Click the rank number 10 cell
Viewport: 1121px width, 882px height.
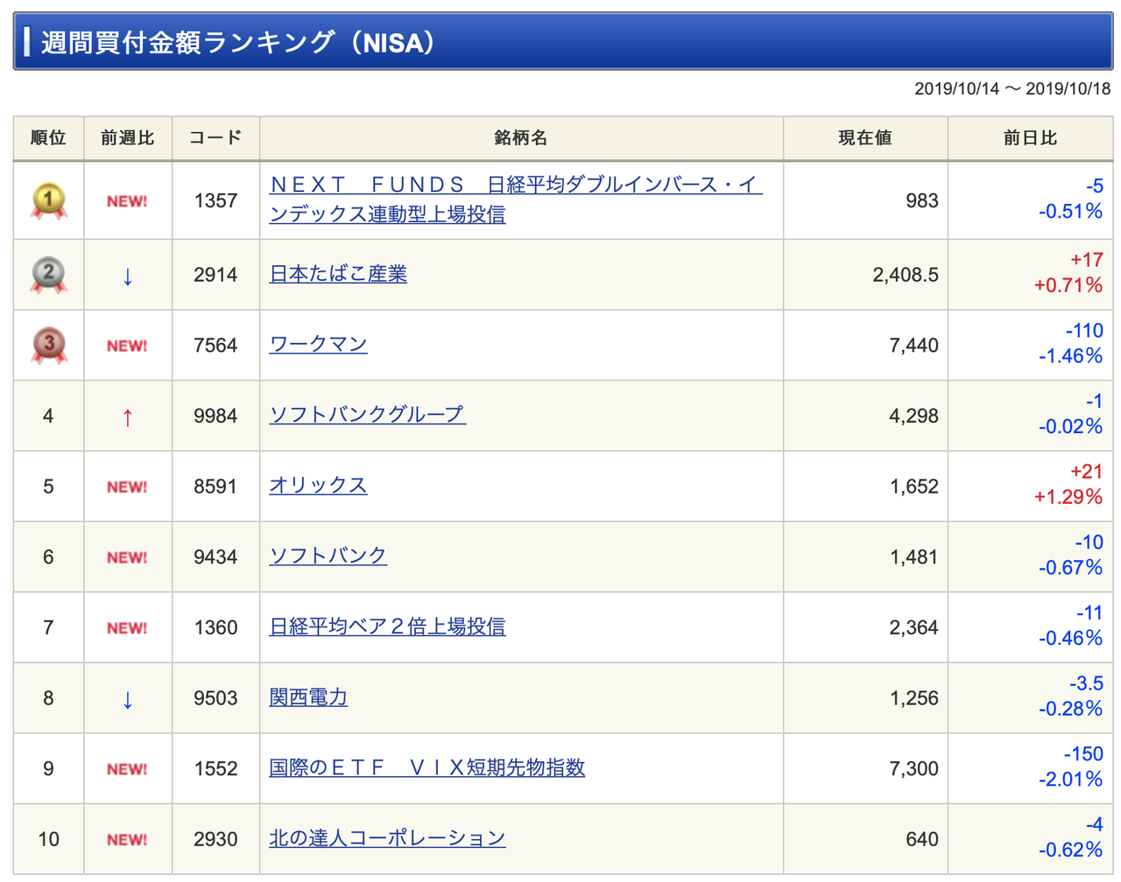pos(48,840)
